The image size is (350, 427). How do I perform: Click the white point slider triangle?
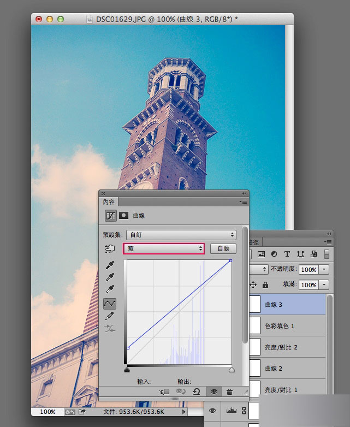[x=232, y=370]
